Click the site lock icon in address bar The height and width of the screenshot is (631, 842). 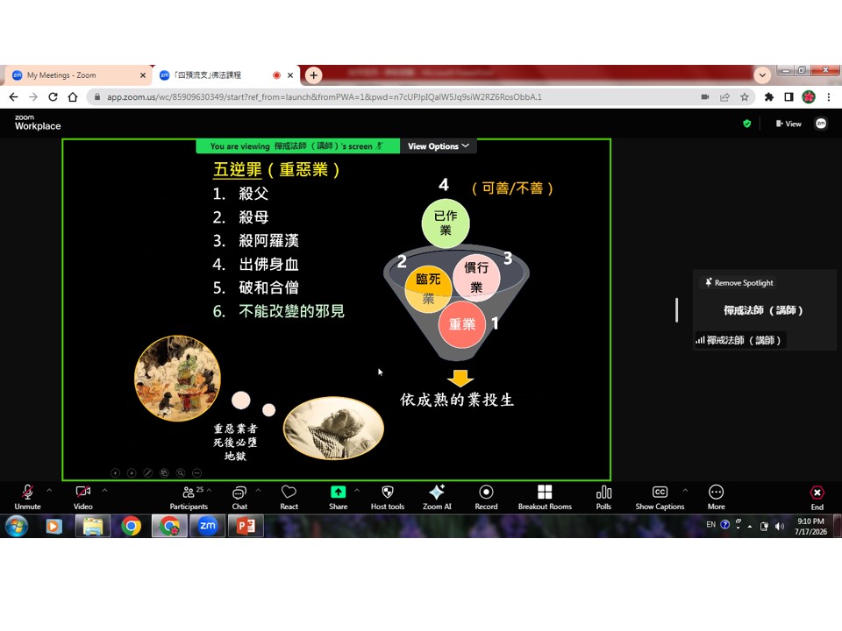coord(97,97)
